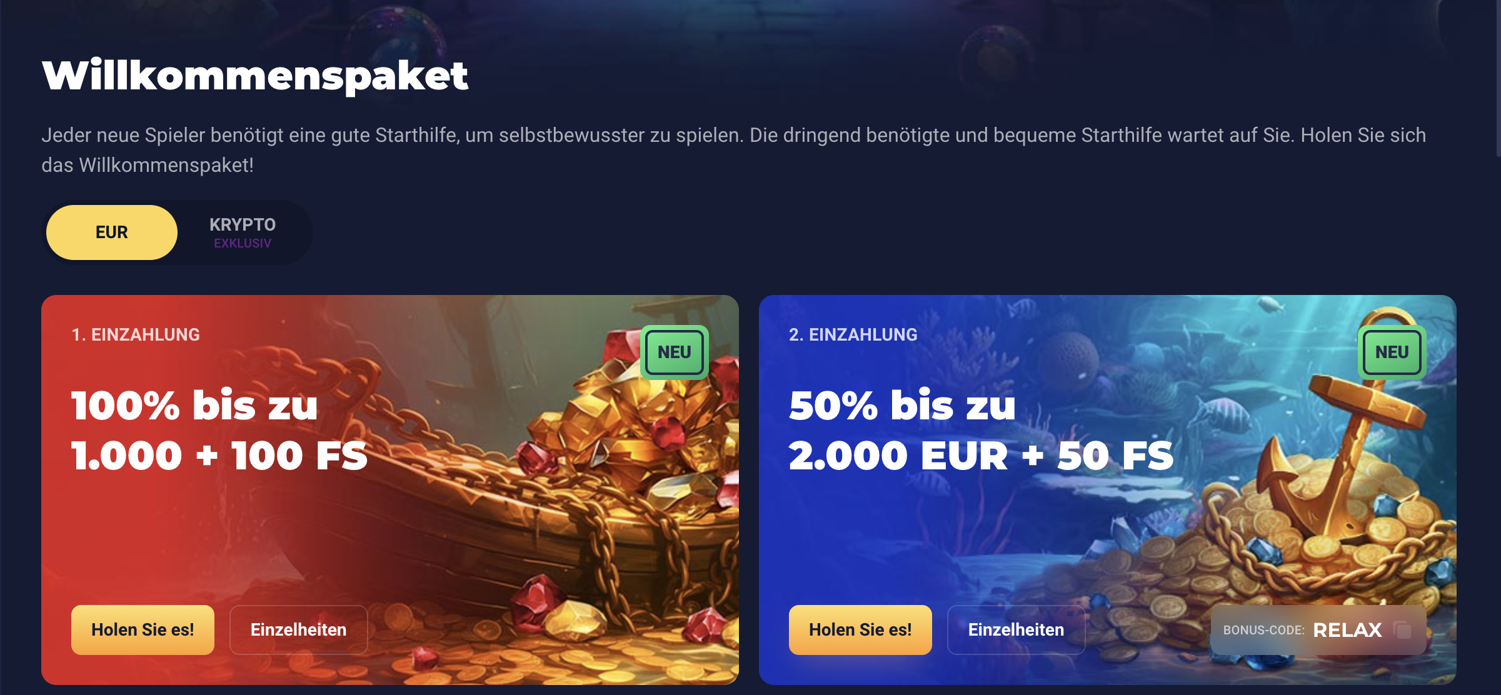
Task: Select the EUR currency toggle
Action: pos(112,232)
